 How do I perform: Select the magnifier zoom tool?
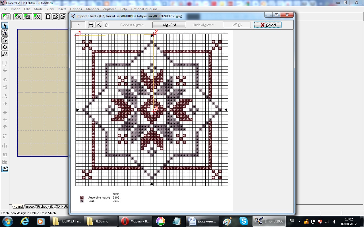[5, 54]
